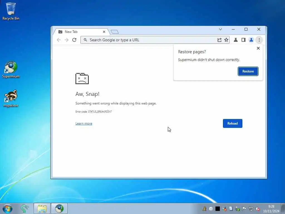The width and height of the screenshot is (285, 214).
Task: Open the profile avatar menu
Action: click(251, 40)
